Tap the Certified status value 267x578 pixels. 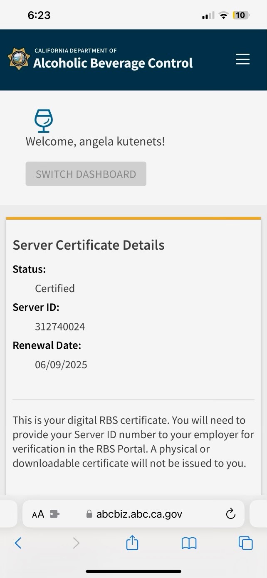coord(55,288)
